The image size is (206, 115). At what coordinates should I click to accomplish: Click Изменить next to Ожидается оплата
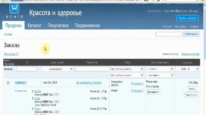(x=137, y=84)
